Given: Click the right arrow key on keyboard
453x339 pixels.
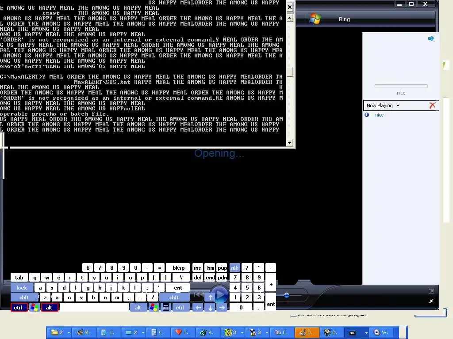Looking at the screenshot, I should point(222,307).
